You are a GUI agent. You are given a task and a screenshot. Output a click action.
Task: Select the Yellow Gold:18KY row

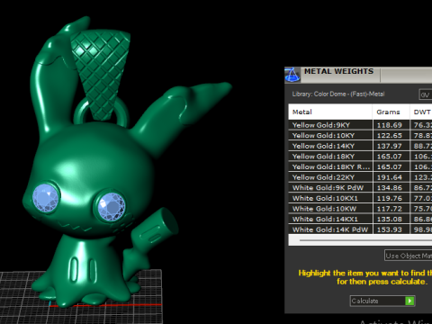point(360,157)
